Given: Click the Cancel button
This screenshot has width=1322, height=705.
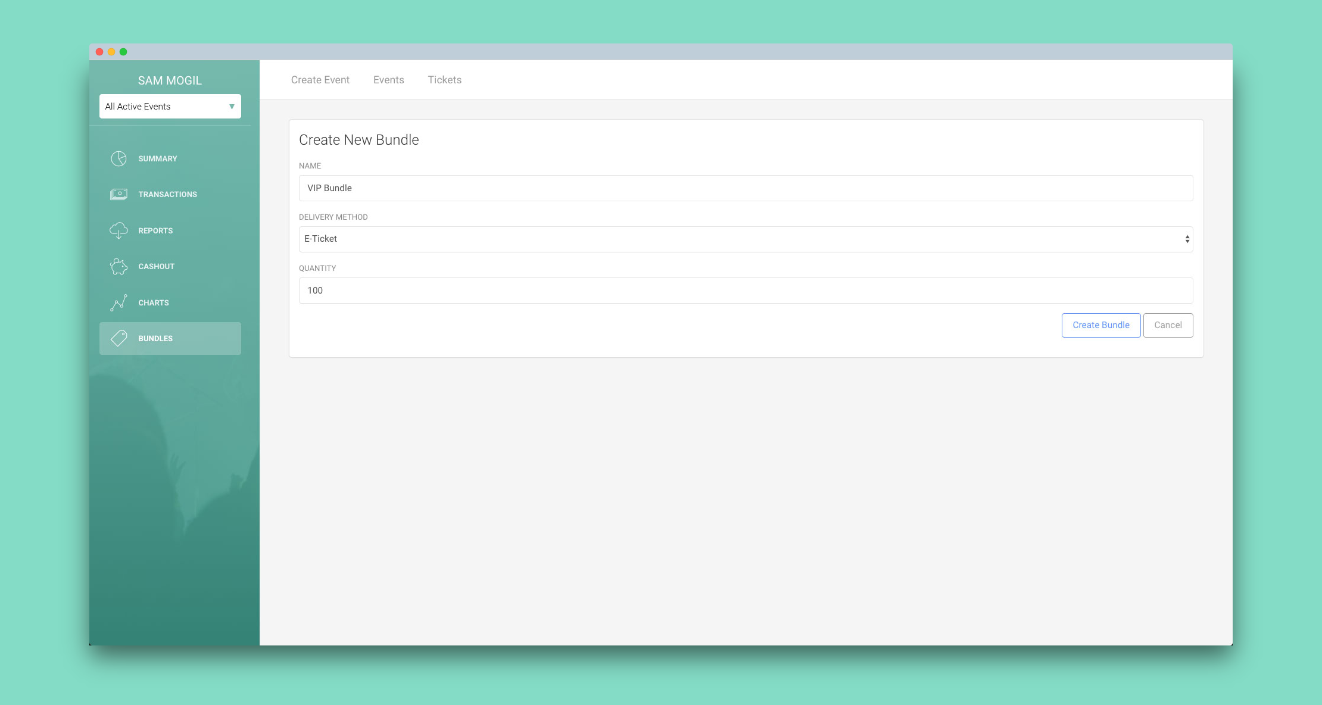Looking at the screenshot, I should click(1167, 325).
